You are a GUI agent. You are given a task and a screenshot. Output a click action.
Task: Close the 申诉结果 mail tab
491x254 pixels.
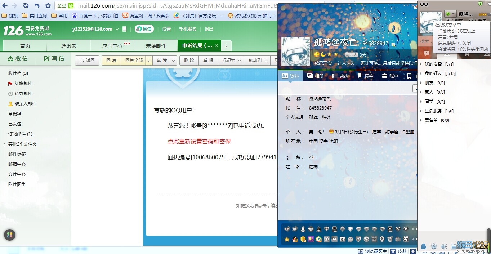(x=216, y=46)
